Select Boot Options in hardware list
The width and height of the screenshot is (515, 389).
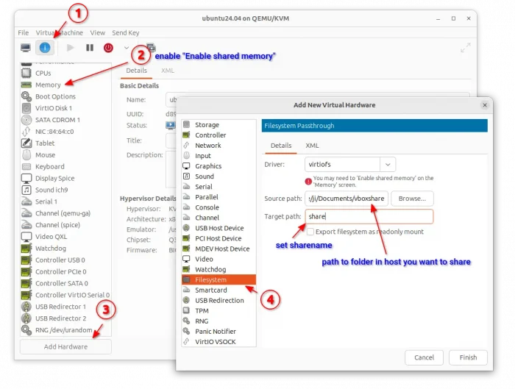(65, 96)
